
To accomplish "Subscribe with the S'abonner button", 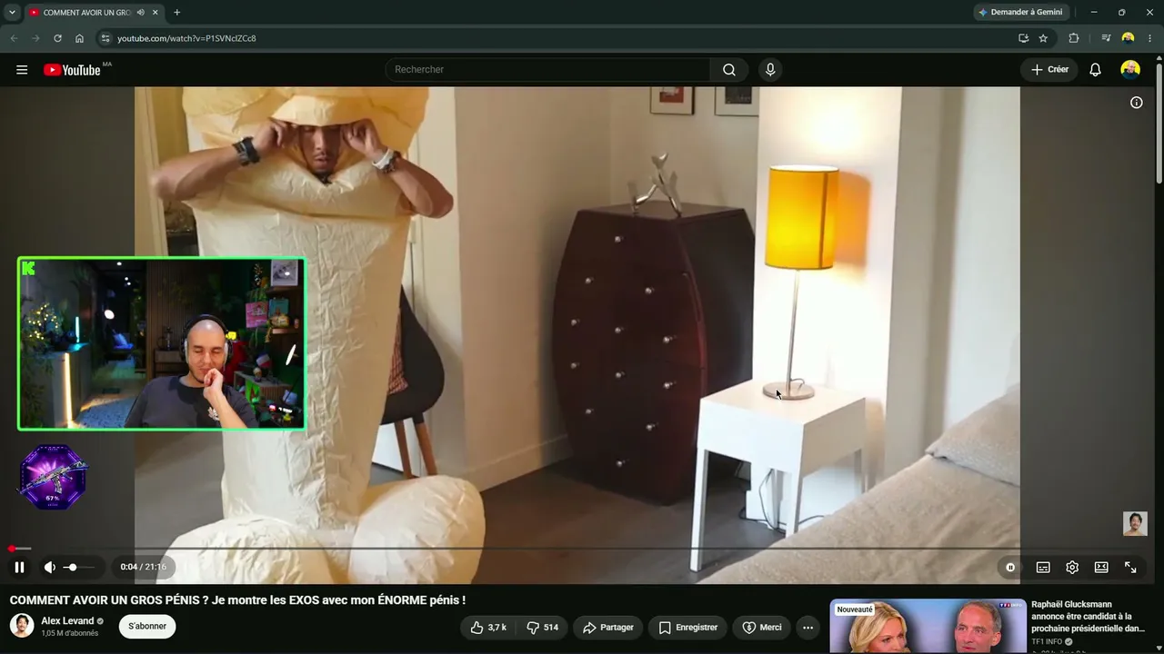I will coord(147,626).
